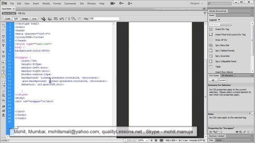The width and height of the screenshot is (255, 143).
Task: Click the Spry Collapsible Panel icon
Action: coord(211,61)
